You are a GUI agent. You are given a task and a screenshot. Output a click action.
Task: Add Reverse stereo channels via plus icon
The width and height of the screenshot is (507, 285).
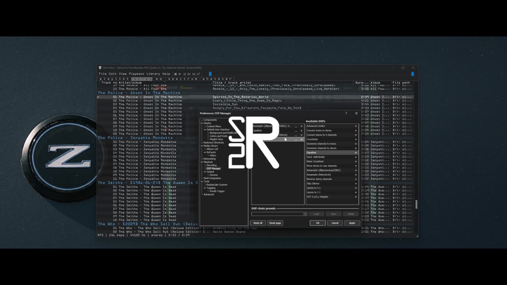click(356, 179)
